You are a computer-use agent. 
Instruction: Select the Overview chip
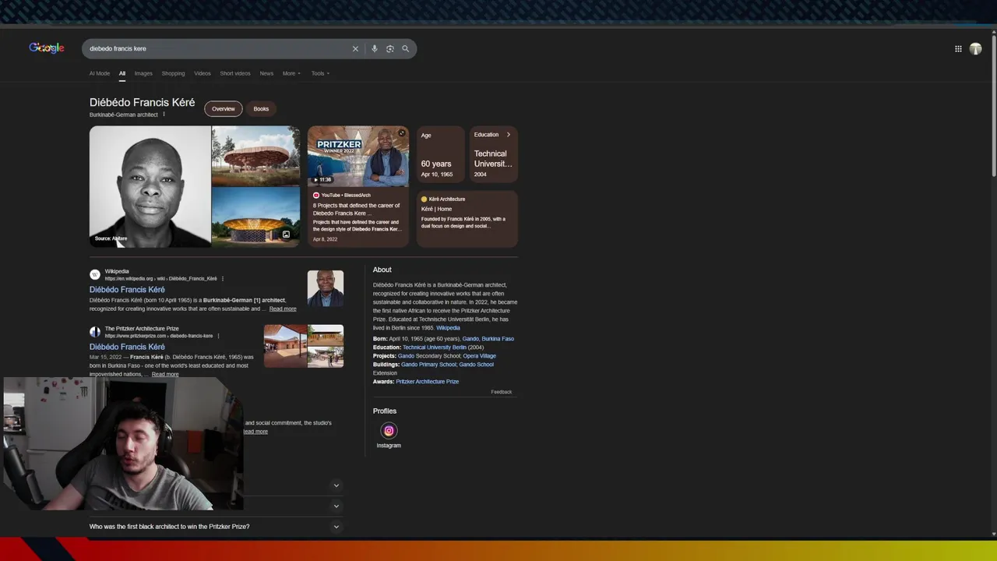[224, 109]
